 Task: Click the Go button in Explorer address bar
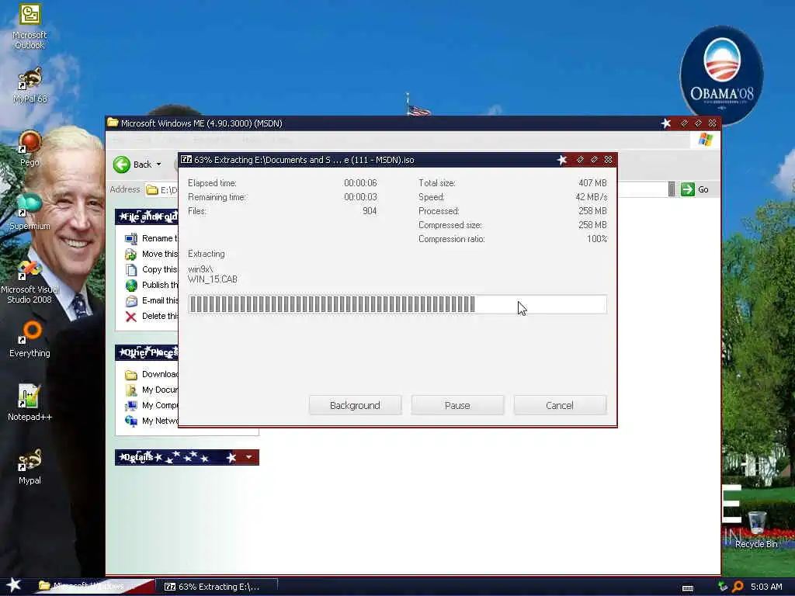coord(695,189)
